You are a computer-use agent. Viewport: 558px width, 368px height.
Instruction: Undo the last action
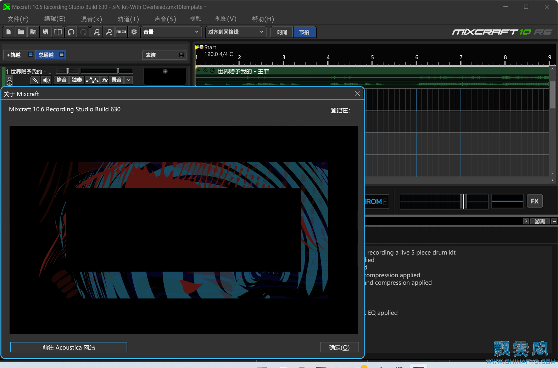tap(71, 32)
